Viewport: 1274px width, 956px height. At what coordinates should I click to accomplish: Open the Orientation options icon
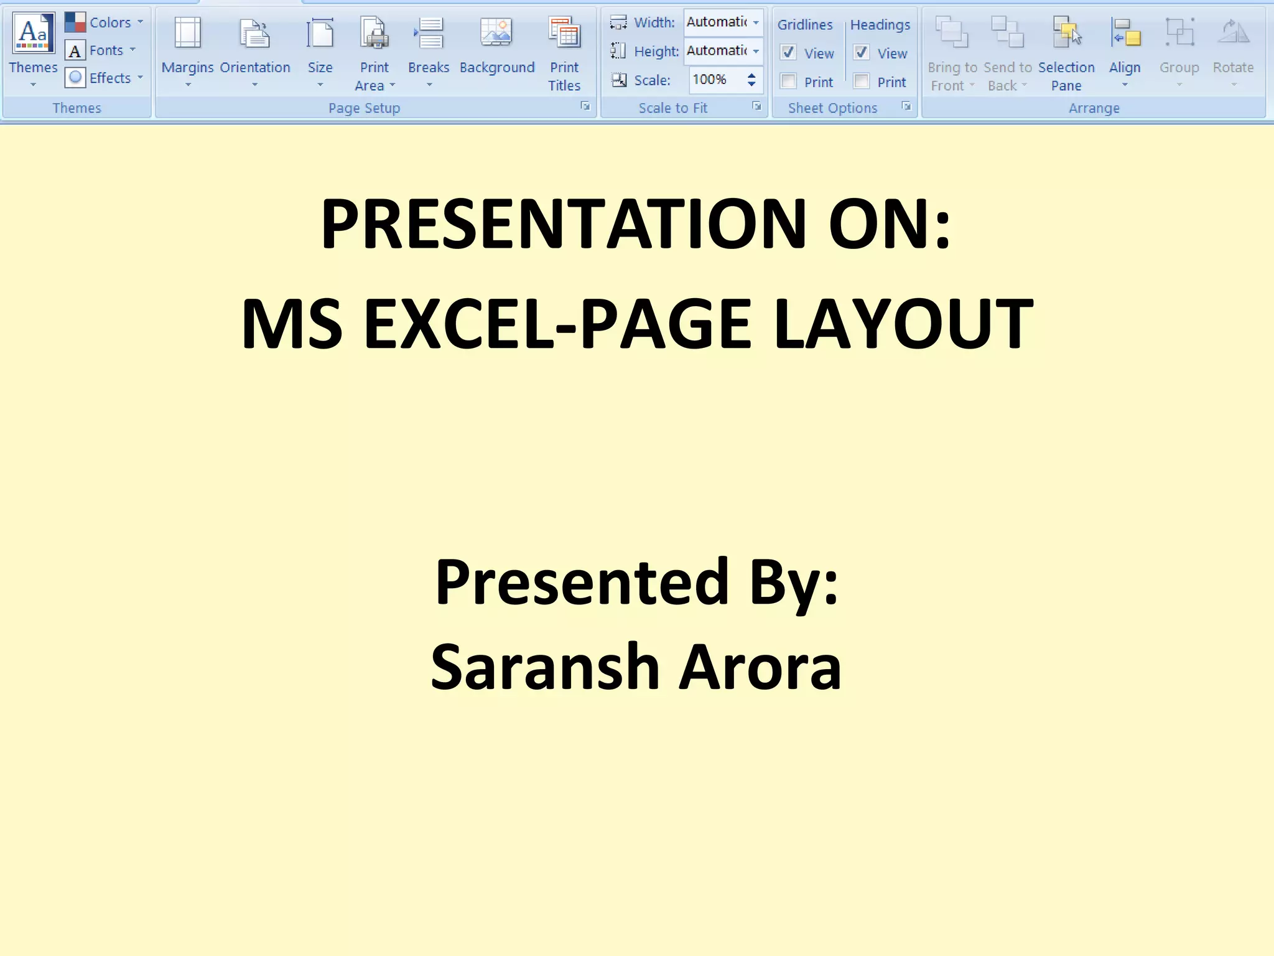tap(254, 34)
